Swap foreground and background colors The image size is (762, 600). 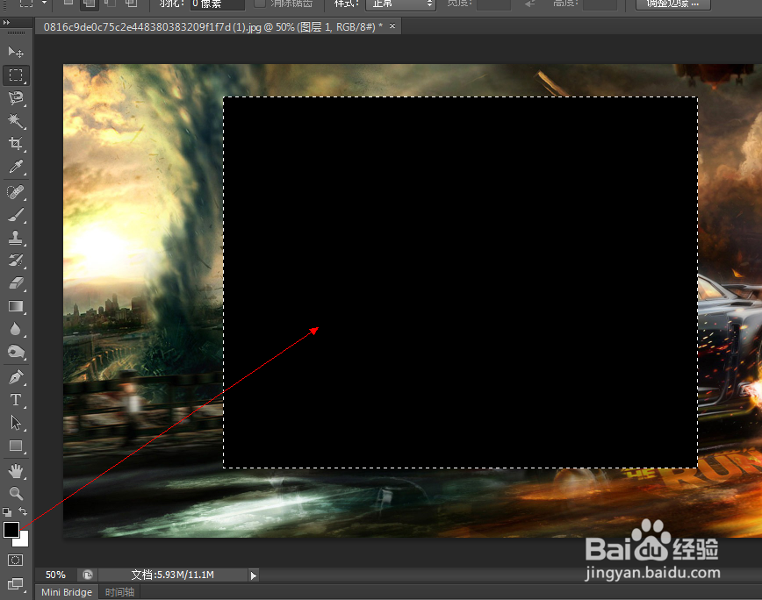[23, 511]
